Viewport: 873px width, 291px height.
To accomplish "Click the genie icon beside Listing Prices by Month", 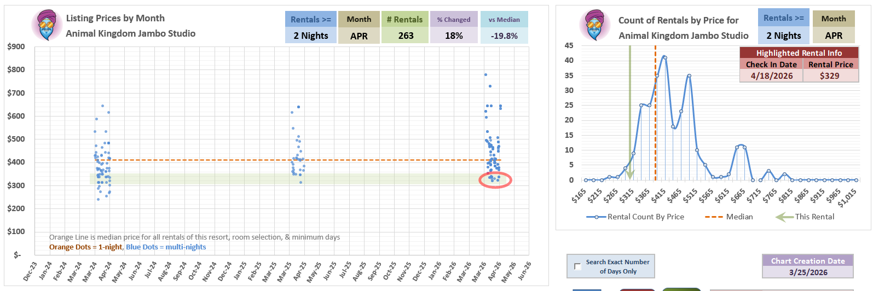I will point(47,25).
